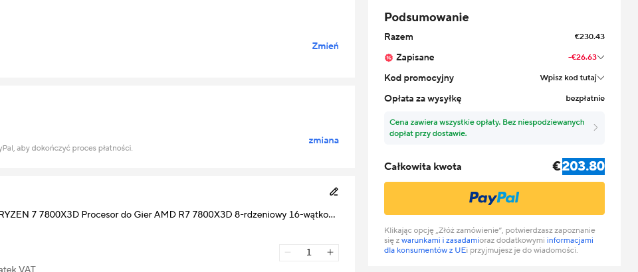Image resolution: width=638 pixels, height=272 pixels.
Task: Click the Zmień link
Action: click(325, 46)
